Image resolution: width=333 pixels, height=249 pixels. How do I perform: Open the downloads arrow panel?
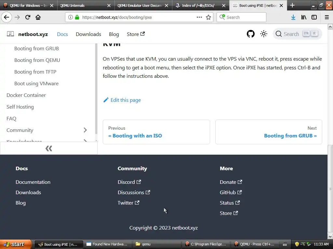point(293,17)
